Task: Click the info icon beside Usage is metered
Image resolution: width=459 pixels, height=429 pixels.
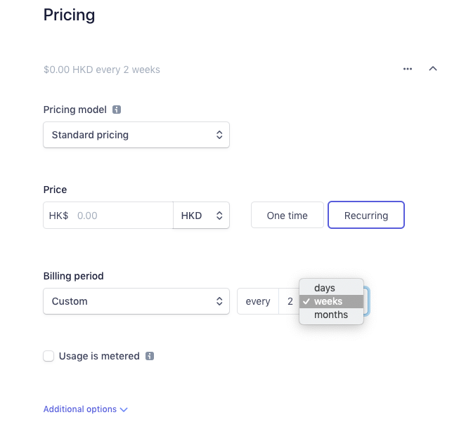Action: tap(149, 356)
